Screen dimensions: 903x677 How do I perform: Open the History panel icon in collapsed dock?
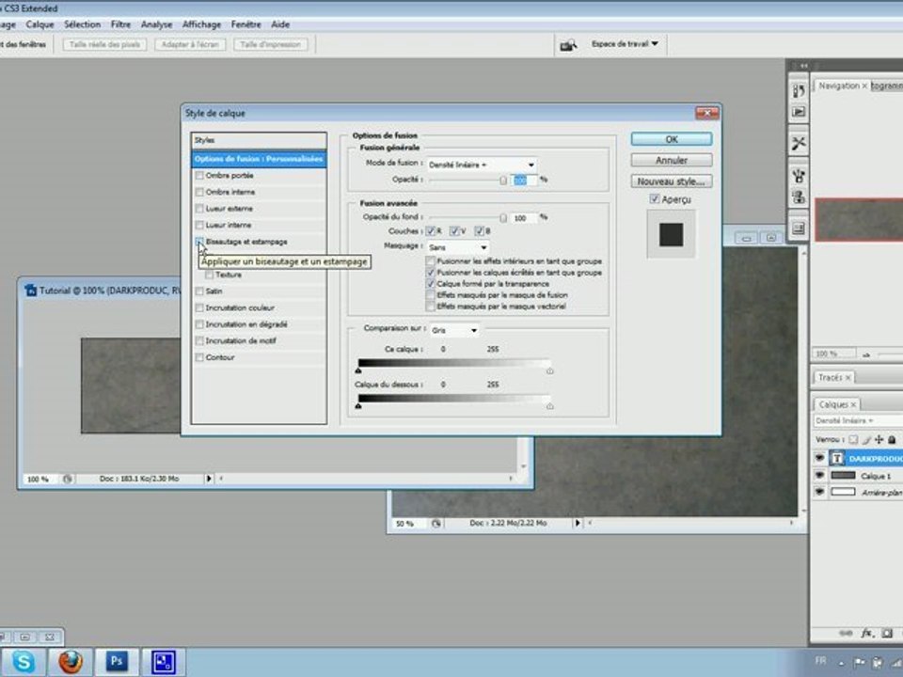[x=799, y=90]
